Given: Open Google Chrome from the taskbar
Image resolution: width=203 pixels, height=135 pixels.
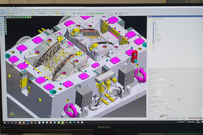Looking at the screenshot, I should tap(31, 123).
